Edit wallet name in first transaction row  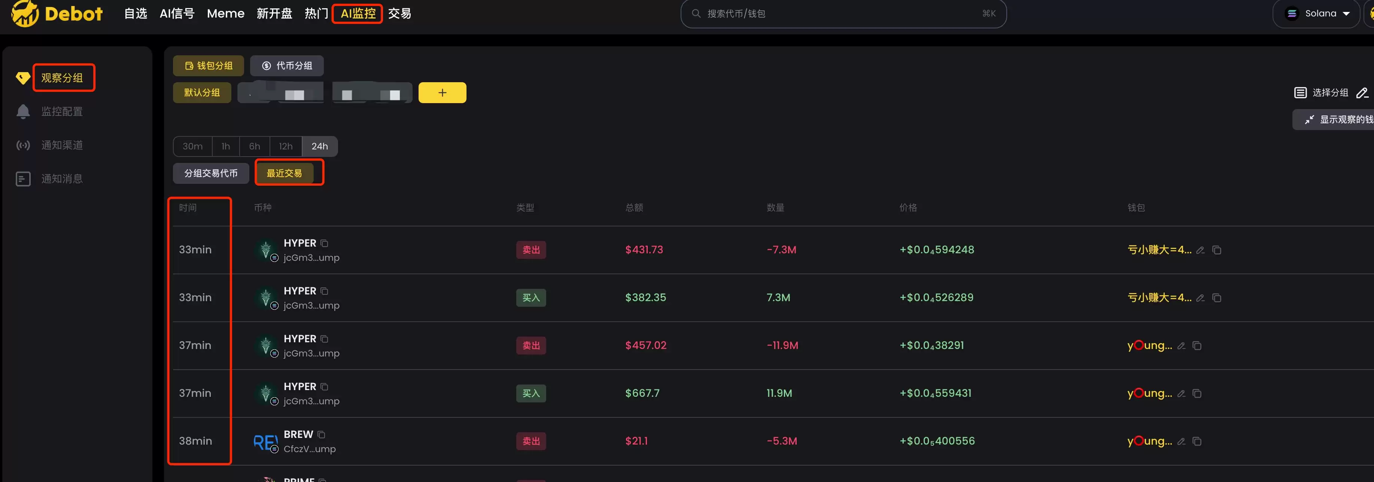point(1200,250)
